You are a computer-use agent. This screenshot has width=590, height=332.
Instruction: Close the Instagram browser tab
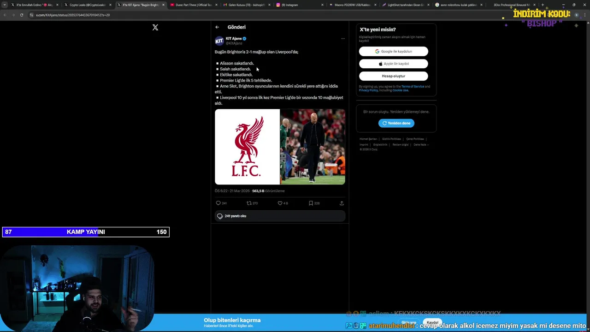coord(323,5)
